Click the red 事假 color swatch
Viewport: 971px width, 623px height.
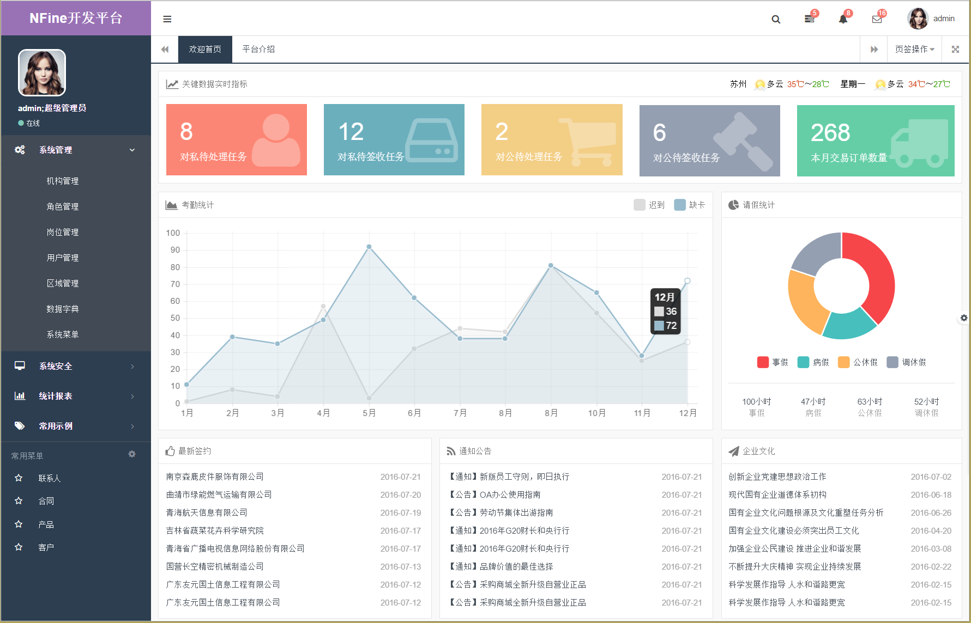[762, 362]
